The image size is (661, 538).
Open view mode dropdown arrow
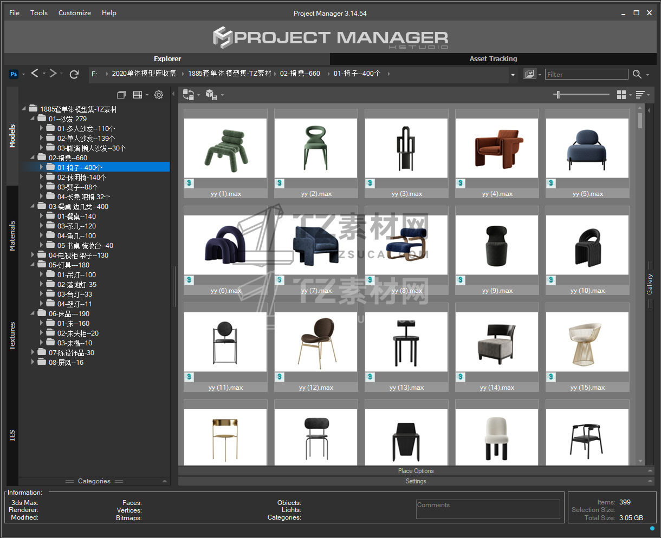tap(631, 95)
